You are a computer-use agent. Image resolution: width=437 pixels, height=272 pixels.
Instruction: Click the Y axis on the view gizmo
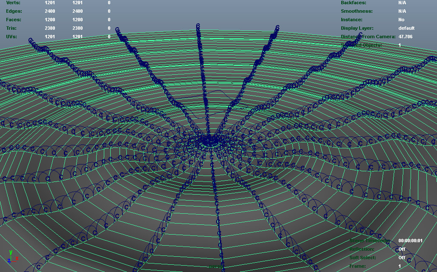tap(11, 252)
